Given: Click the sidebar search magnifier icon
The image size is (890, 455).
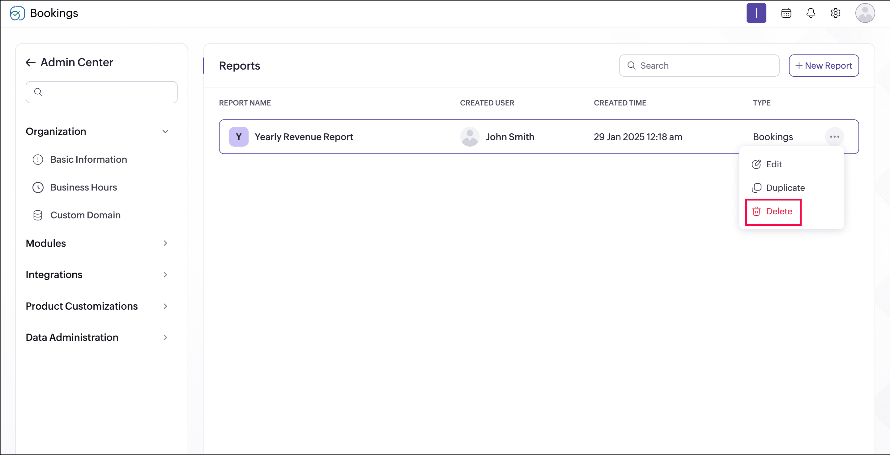Looking at the screenshot, I should click(38, 92).
